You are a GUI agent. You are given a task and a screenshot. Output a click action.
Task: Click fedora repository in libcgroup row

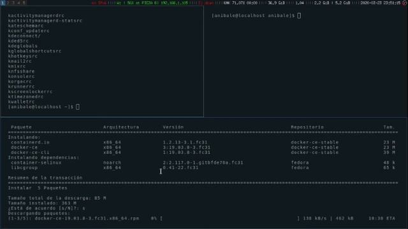[300, 168]
